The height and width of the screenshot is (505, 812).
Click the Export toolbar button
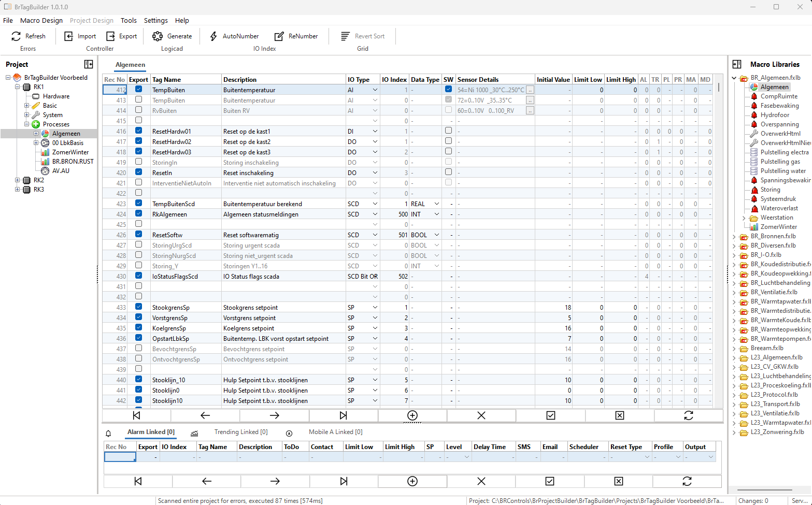coord(122,36)
